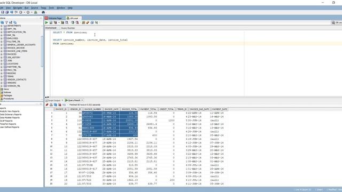This screenshot has width=342, height=192.
Task: Open the forward navigation dropdown arrow
Action: [x=32, y=12]
